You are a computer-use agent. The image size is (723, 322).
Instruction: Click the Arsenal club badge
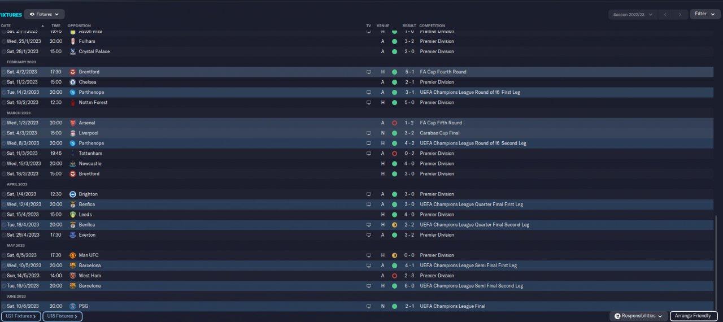tap(72, 123)
